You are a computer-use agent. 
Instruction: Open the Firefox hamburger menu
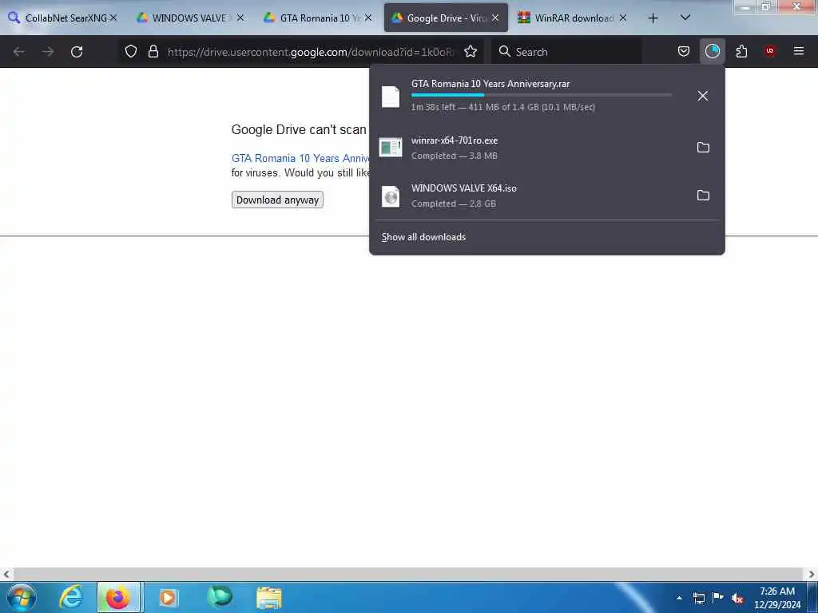coord(799,51)
